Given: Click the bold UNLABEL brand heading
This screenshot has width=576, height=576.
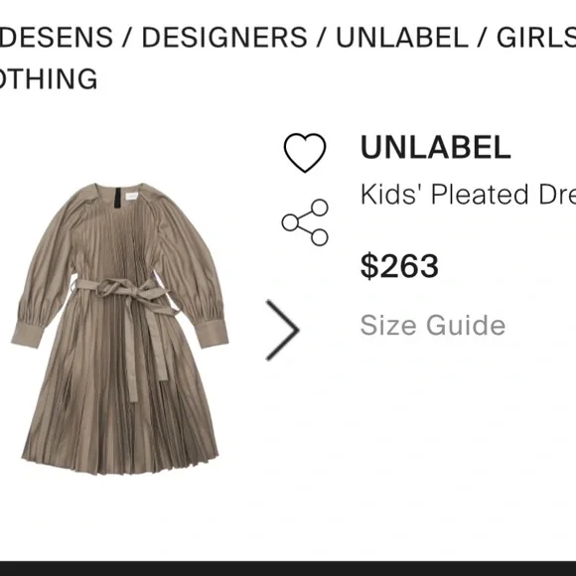Looking at the screenshot, I should (436, 147).
